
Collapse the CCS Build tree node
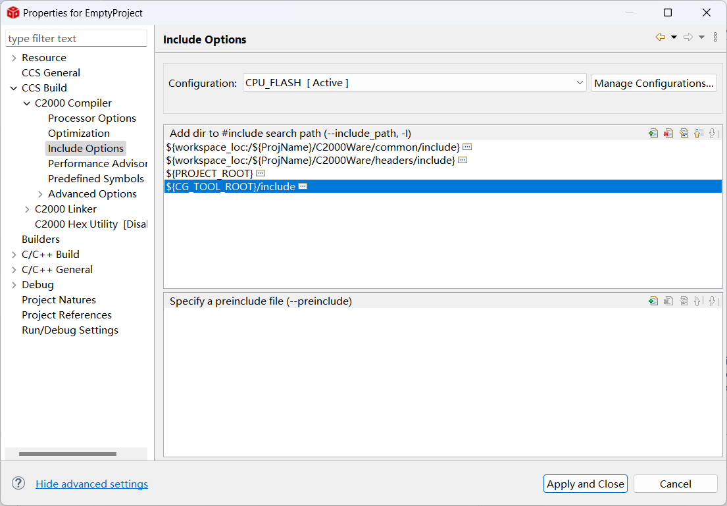pos(14,88)
